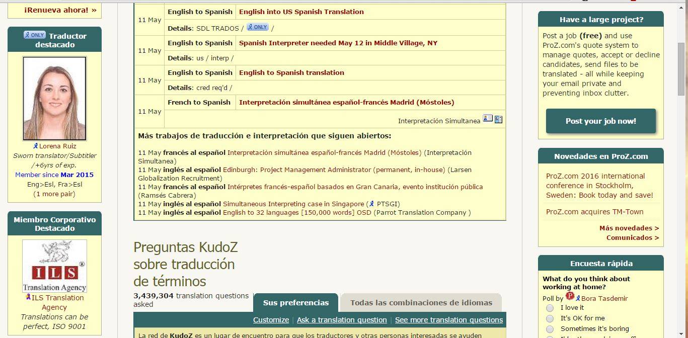Select the 'It's OK for me' poll option
This screenshot has width=688, height=338.
pyautogui.click(x=550, y=318)
